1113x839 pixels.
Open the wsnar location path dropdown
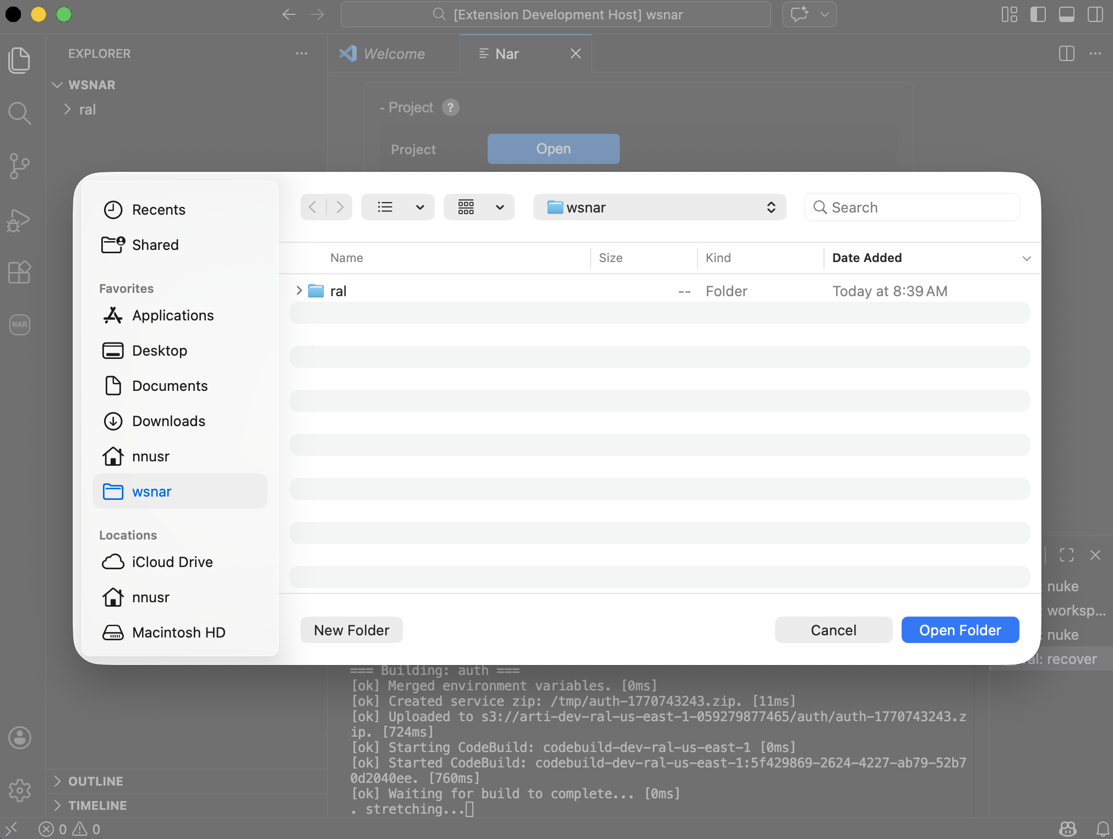click(659, 207)
